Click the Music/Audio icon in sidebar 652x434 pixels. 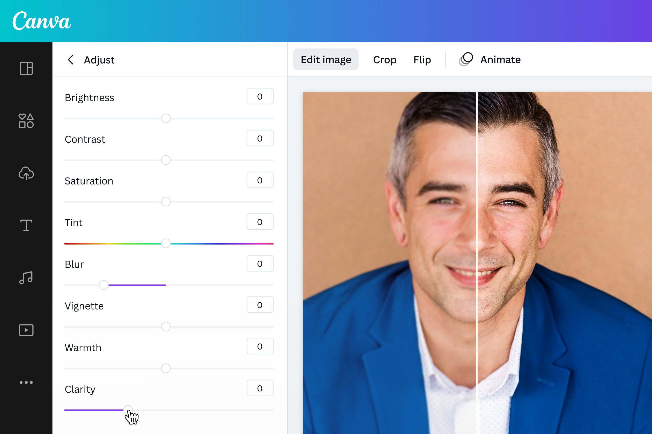pyautogui.click(x=26, y=276)
